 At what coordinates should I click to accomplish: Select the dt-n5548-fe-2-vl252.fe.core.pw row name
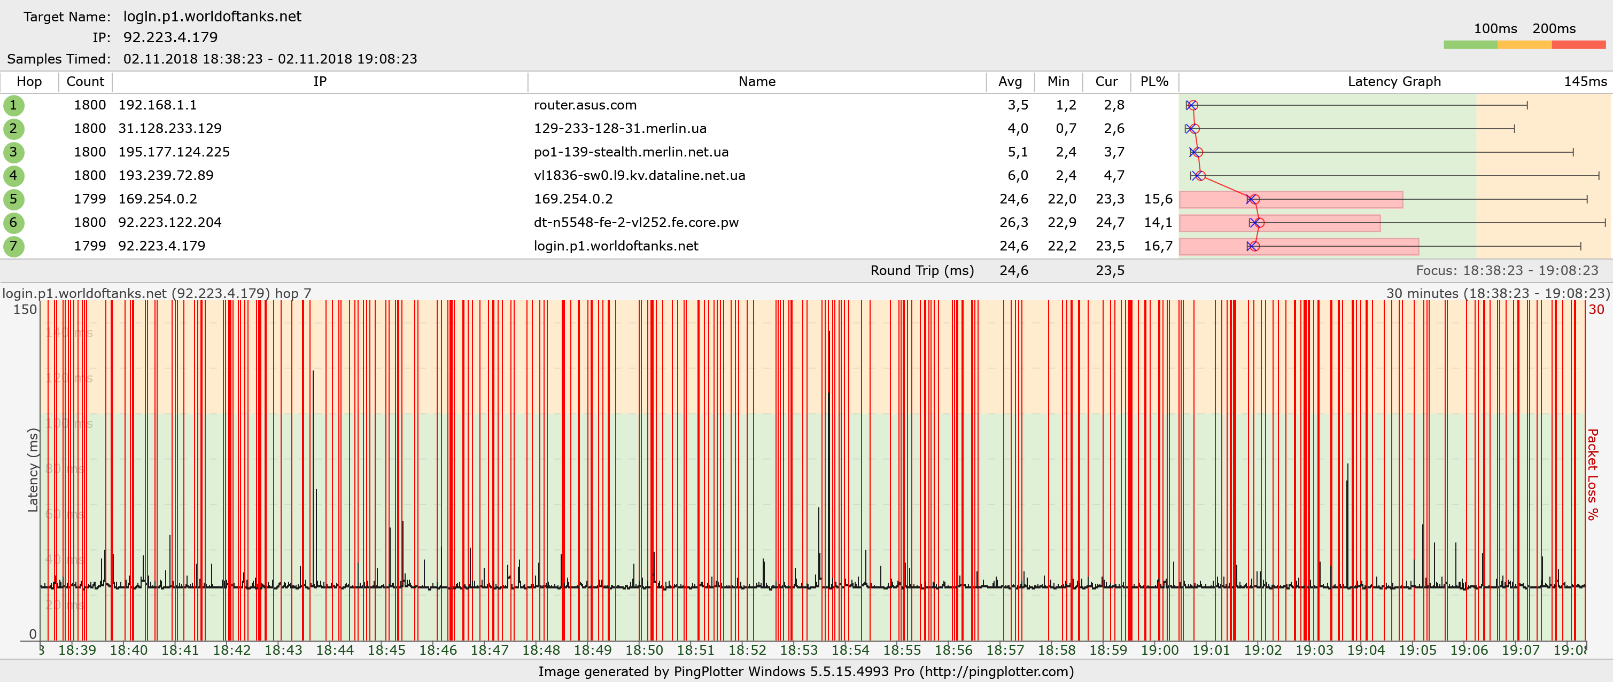(635, 223)
